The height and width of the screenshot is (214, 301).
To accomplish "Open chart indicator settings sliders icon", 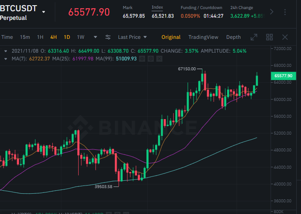I will [x=108, y=37].
